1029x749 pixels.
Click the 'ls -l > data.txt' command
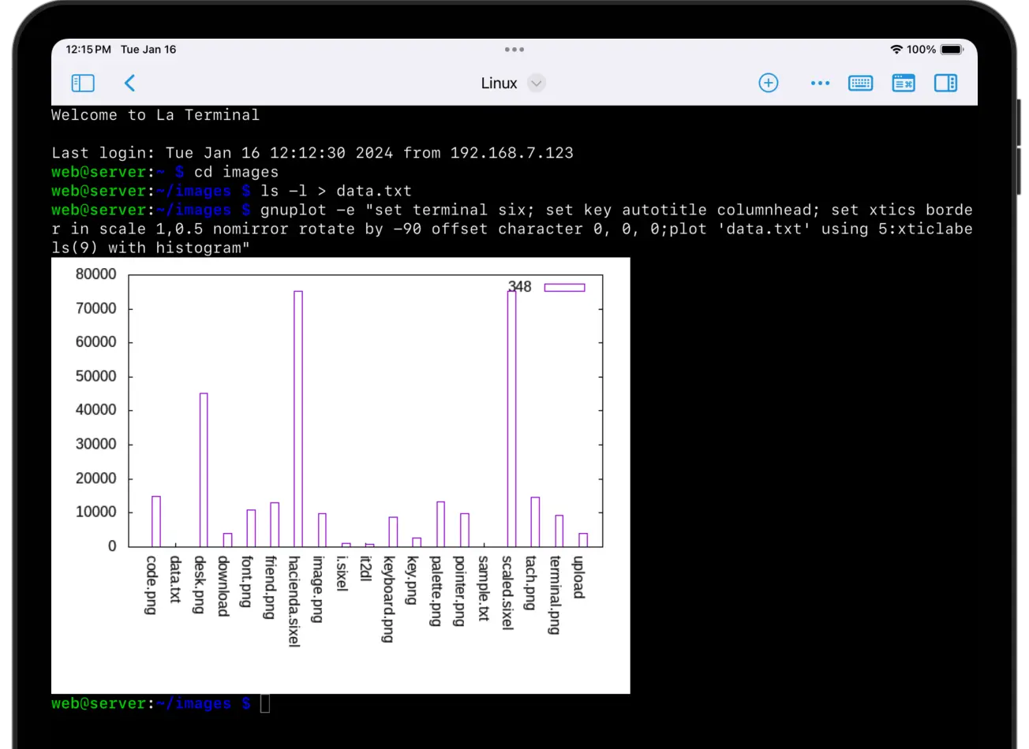(336, 191)
